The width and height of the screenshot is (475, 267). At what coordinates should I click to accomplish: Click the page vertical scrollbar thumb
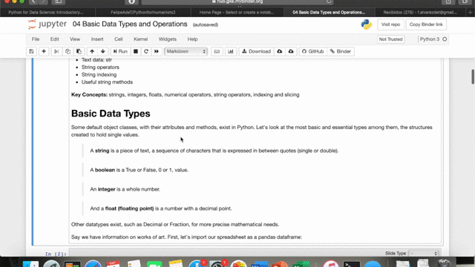pos(472,77)
